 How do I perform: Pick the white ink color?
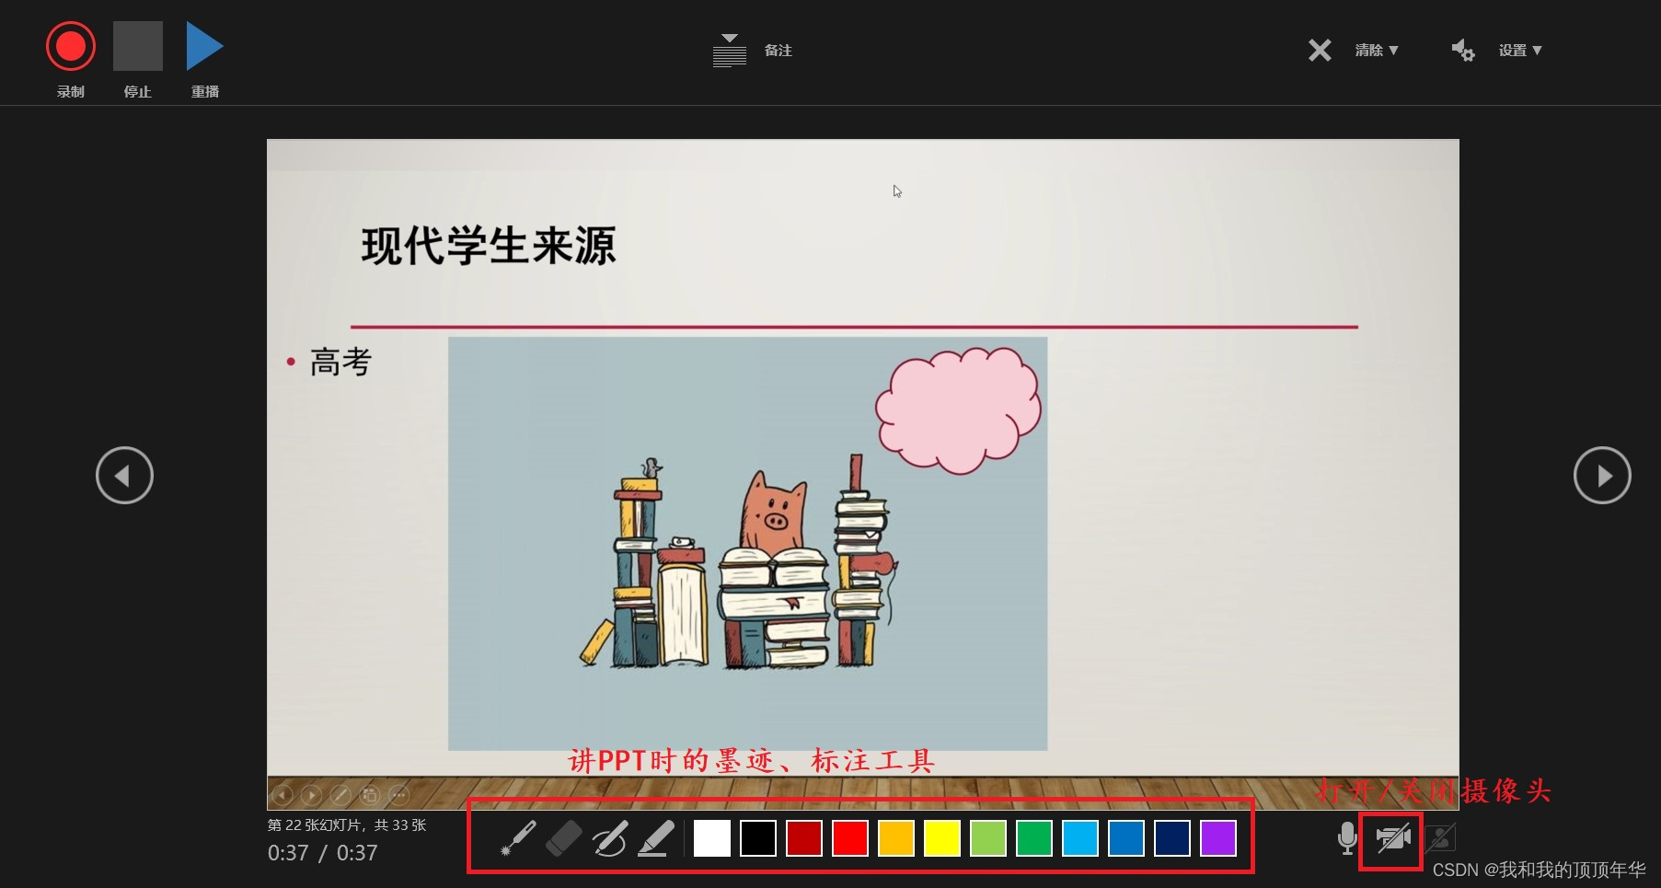pyautogui.click(x=712, y=838)
